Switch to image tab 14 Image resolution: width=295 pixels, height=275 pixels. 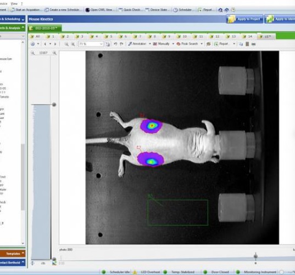click(247, 36)
